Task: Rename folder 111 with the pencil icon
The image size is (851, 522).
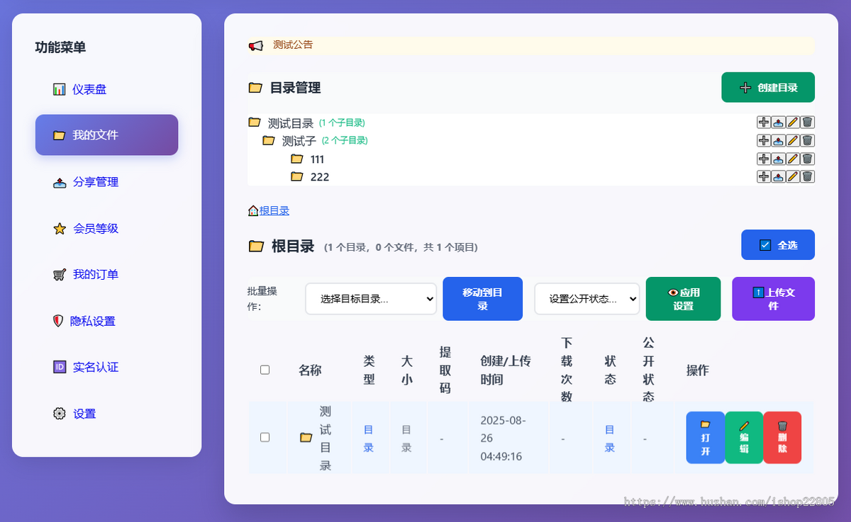Action: click(x=793, y=159)
